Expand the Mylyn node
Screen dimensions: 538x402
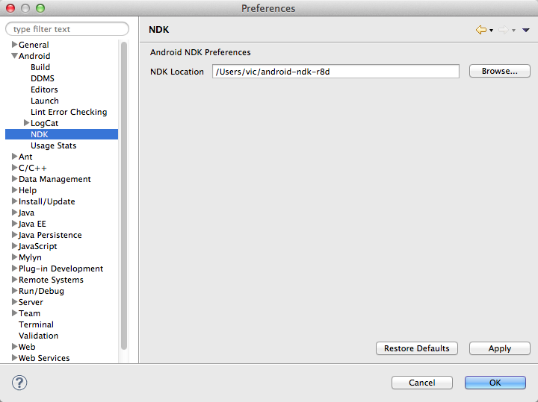14,257
